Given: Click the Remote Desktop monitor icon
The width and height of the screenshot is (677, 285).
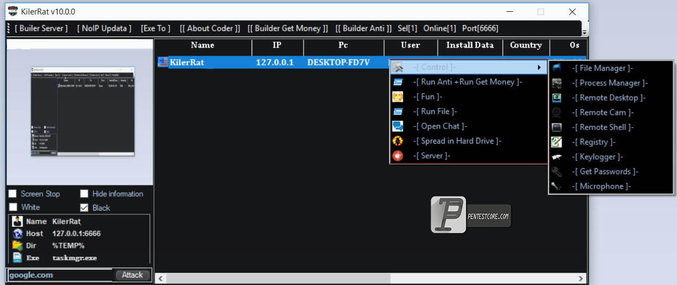Looking at the screenshot, I should (x=557, y=97).
